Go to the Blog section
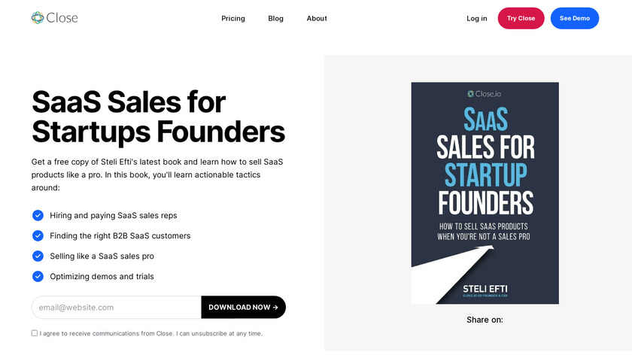This screenshot has width=632, height=355. (x=275, y=18)
